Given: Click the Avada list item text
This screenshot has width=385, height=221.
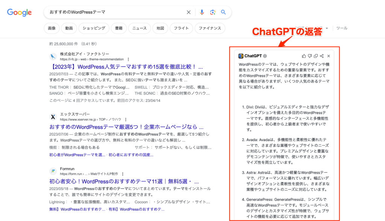Looking at the screenshot, I should click(288, 151).
